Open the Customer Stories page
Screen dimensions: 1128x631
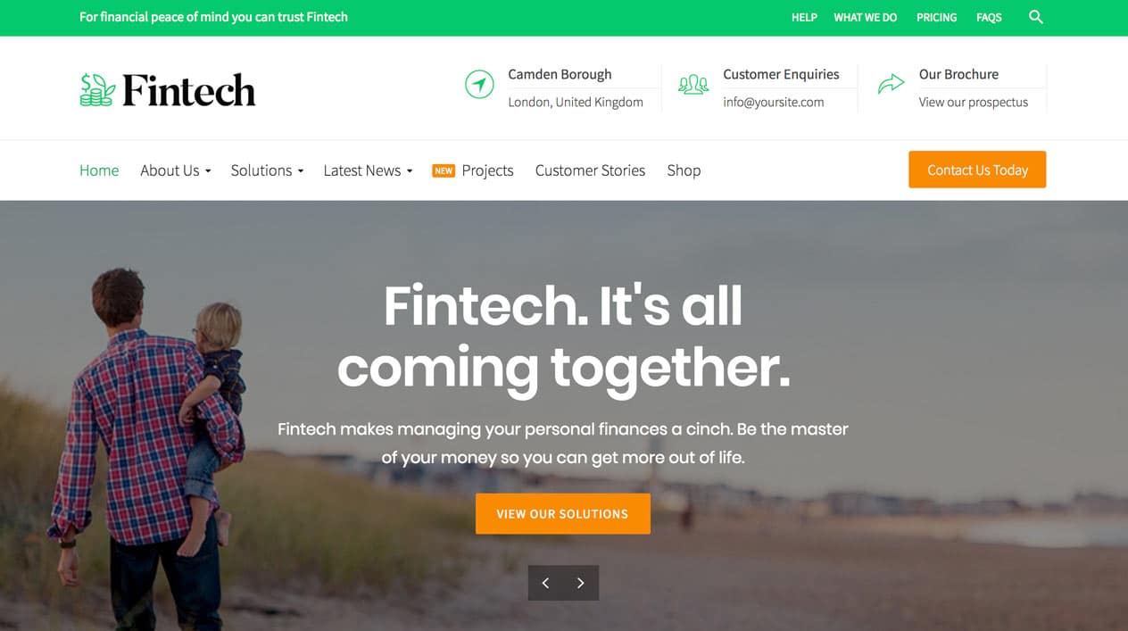tap(590, 170)
